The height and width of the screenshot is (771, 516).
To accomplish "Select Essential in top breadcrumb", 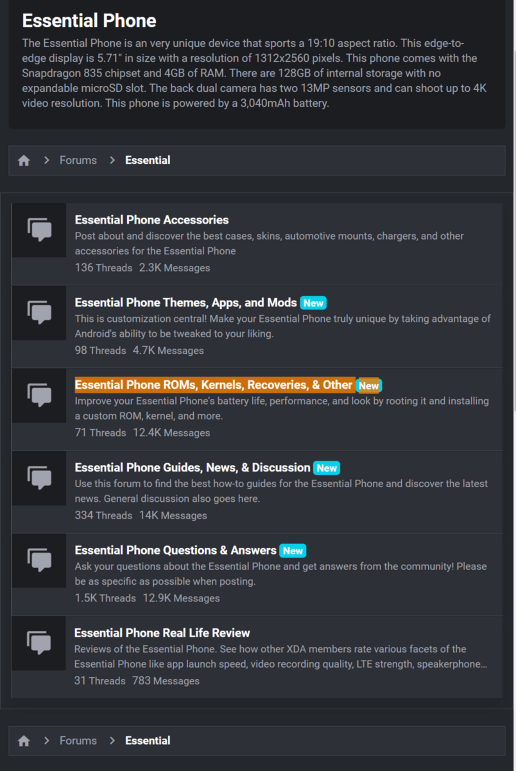I will tap(148, 160).
